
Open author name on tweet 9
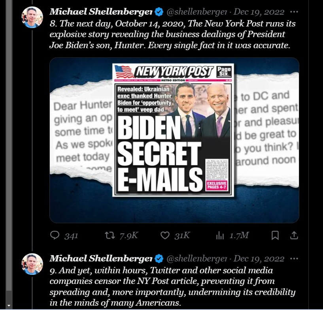[101, 258]
